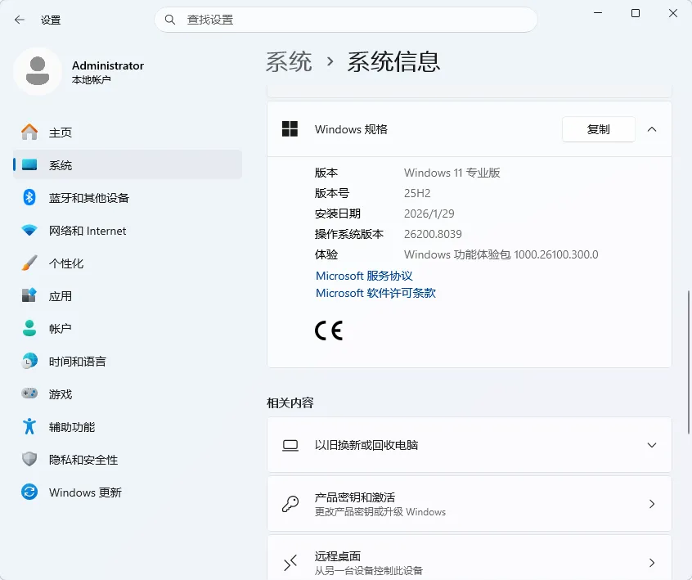The image size is (692, 580).
Task: Open 网络和 Internet settings
Action: coord(127,231)
